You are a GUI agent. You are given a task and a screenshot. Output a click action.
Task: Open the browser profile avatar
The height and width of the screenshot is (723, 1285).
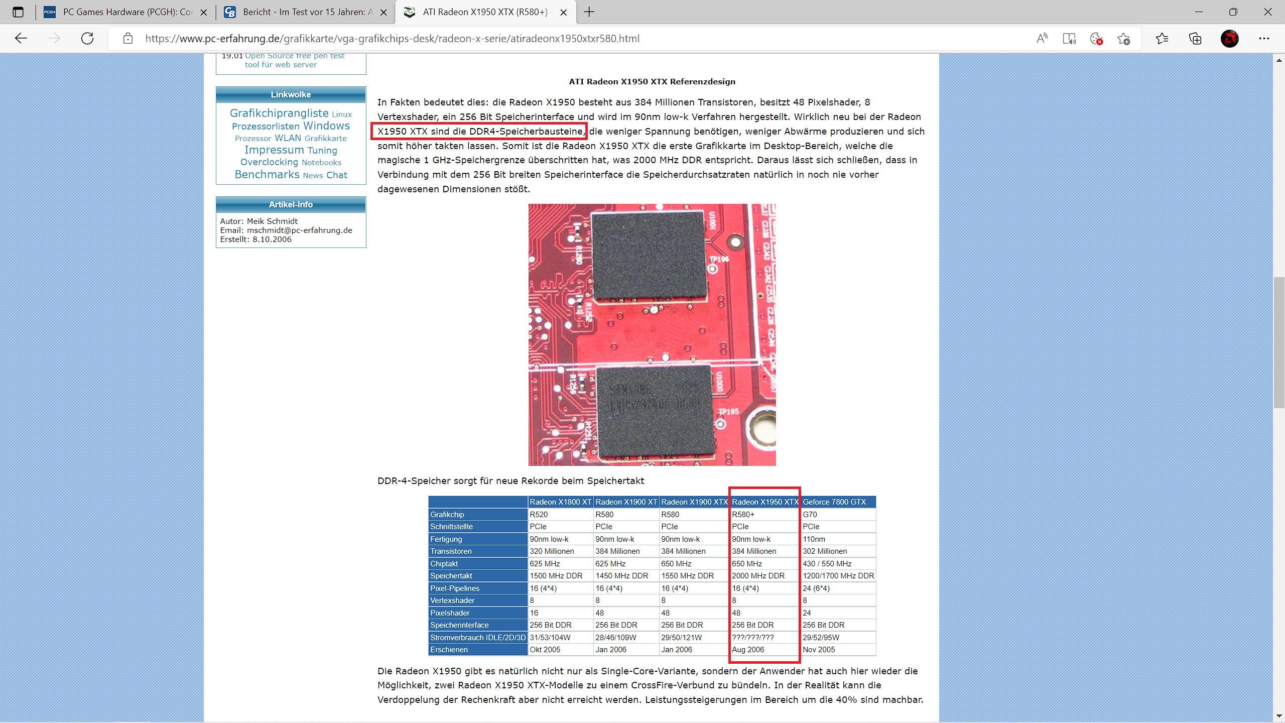coord(1230,39)
